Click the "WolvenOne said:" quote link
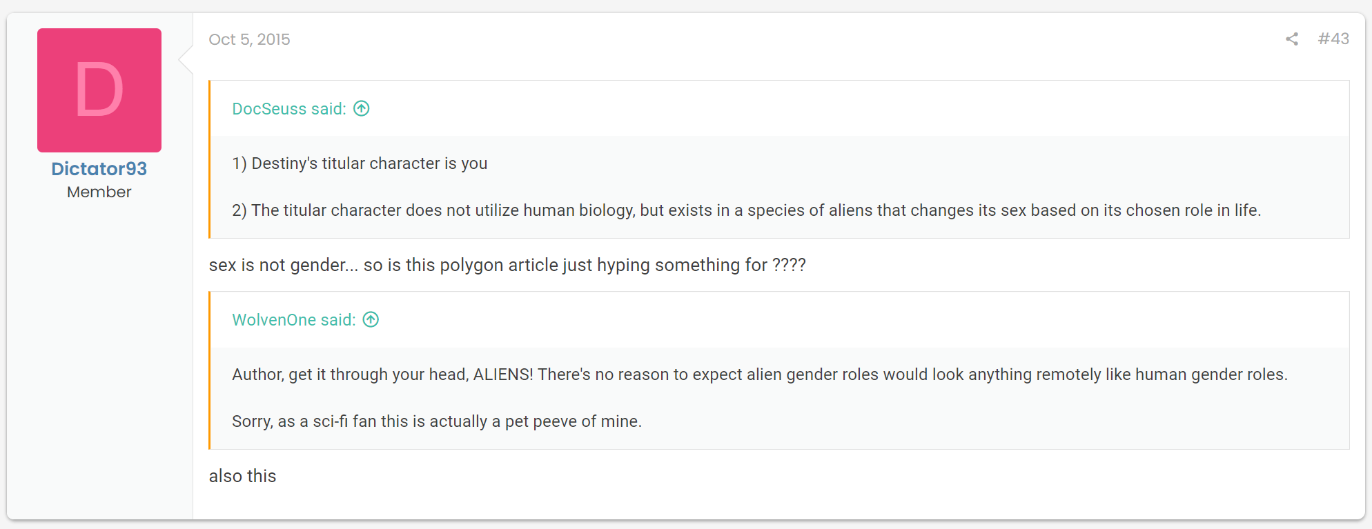This screenshot has width=1372, height=529. pos(294,320)
